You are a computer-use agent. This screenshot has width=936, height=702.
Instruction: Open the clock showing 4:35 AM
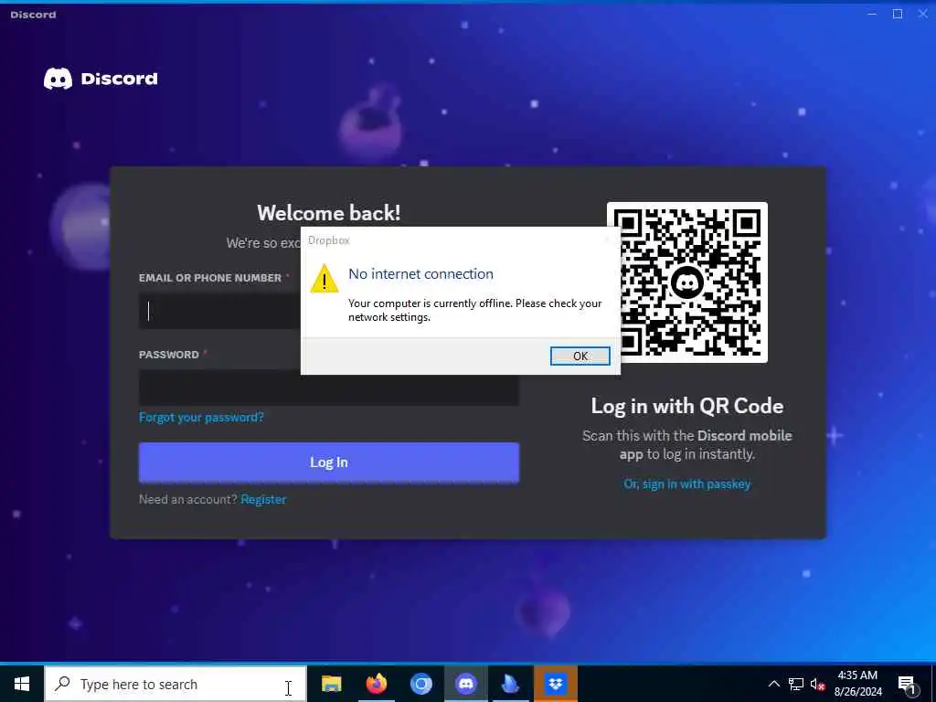tap(857, 684)
